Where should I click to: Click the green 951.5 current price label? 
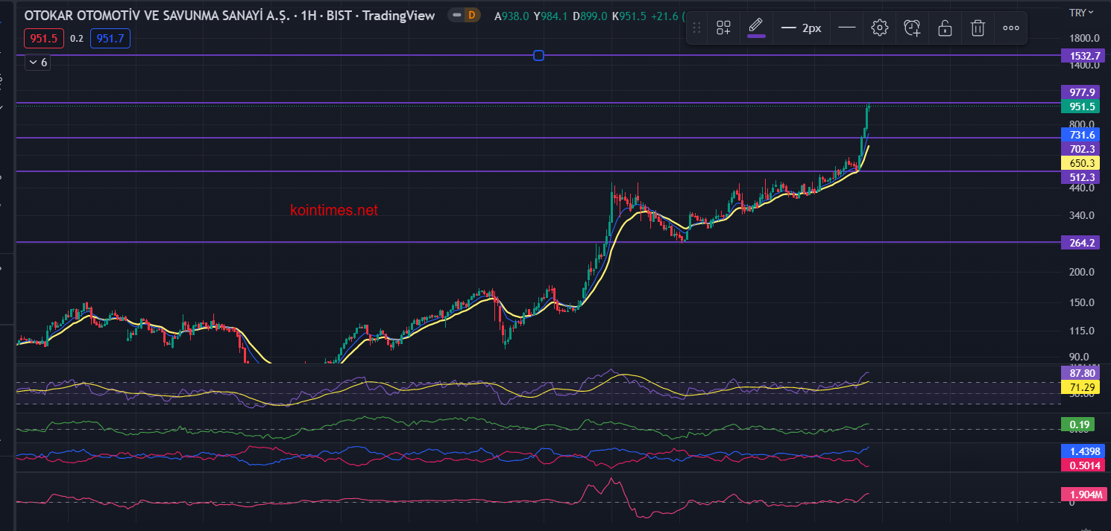coord(1080,106)
